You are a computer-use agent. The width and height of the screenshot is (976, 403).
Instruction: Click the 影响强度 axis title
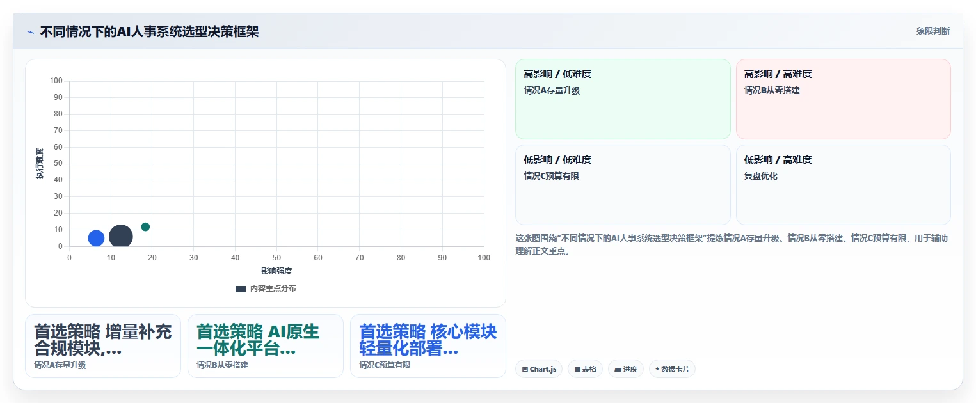[x=276, y=271]
